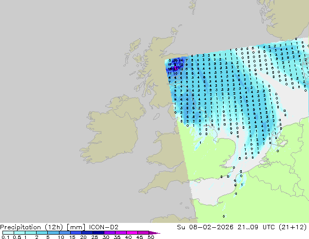Click the '50' legend scale value
This screenshot has height=239, width=309.
151,237
